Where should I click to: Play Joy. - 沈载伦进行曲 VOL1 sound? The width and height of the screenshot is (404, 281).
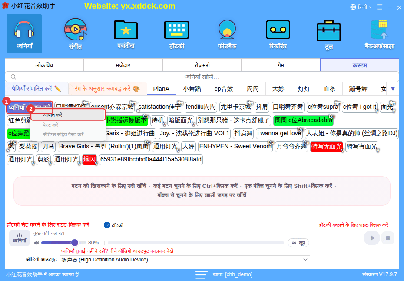point(195,134)
